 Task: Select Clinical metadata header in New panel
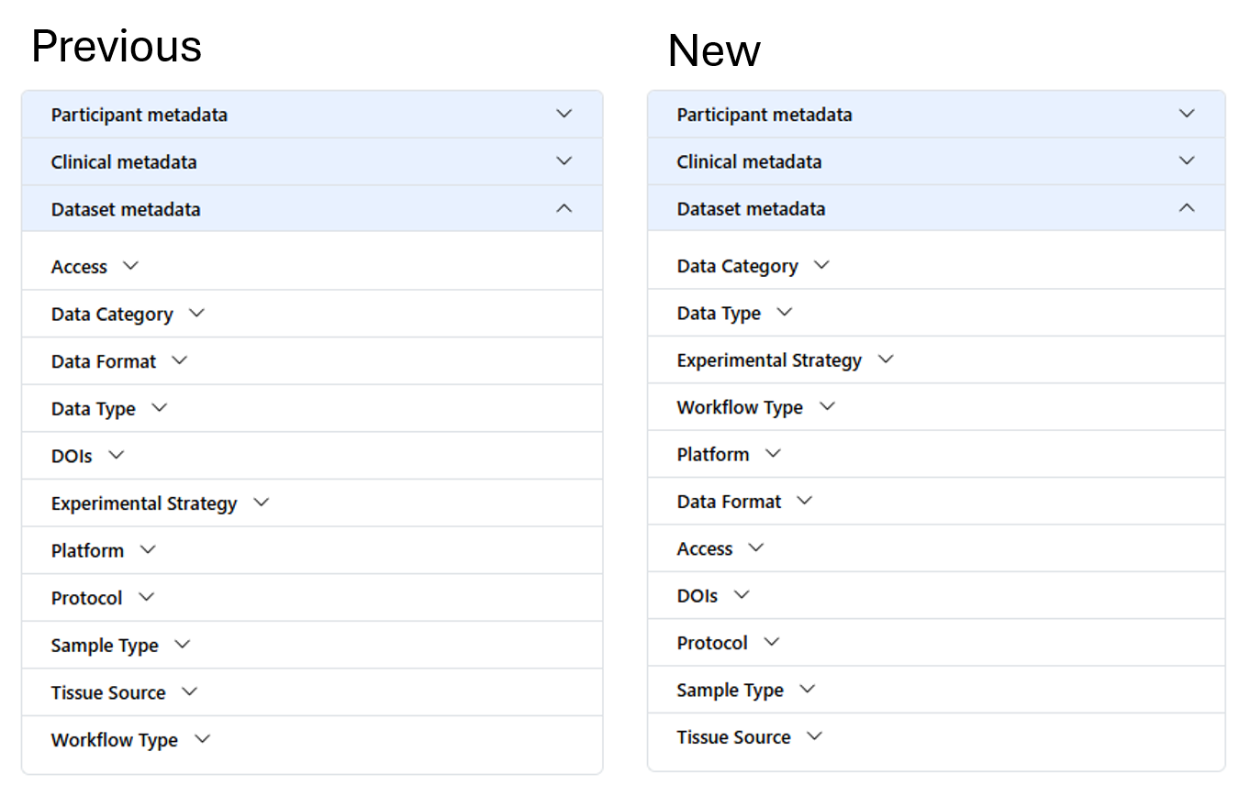[x=936, y=161]
